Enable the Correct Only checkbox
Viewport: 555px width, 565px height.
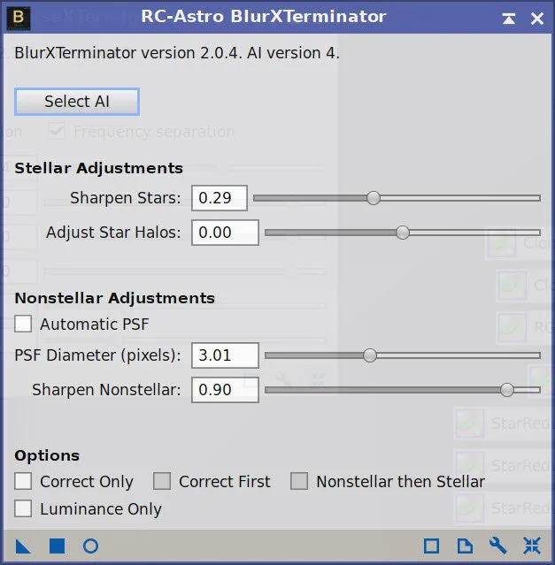point(23,481)
